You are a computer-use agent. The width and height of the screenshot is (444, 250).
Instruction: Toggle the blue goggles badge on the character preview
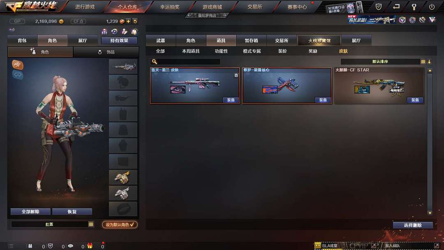pyautogui.click(x=18, y=75)
